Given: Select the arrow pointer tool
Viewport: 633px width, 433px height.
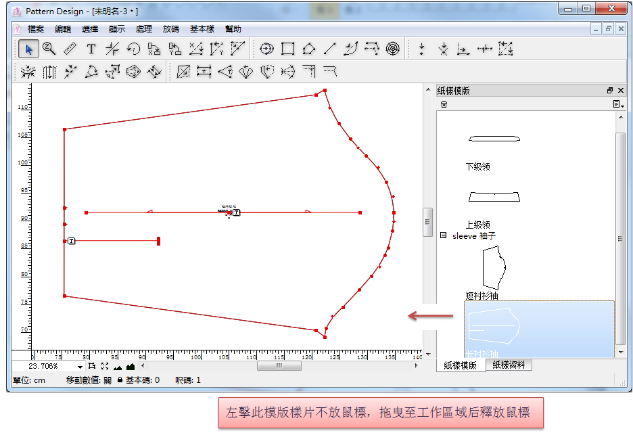Looking at the screenshot, I should (28, 49).
